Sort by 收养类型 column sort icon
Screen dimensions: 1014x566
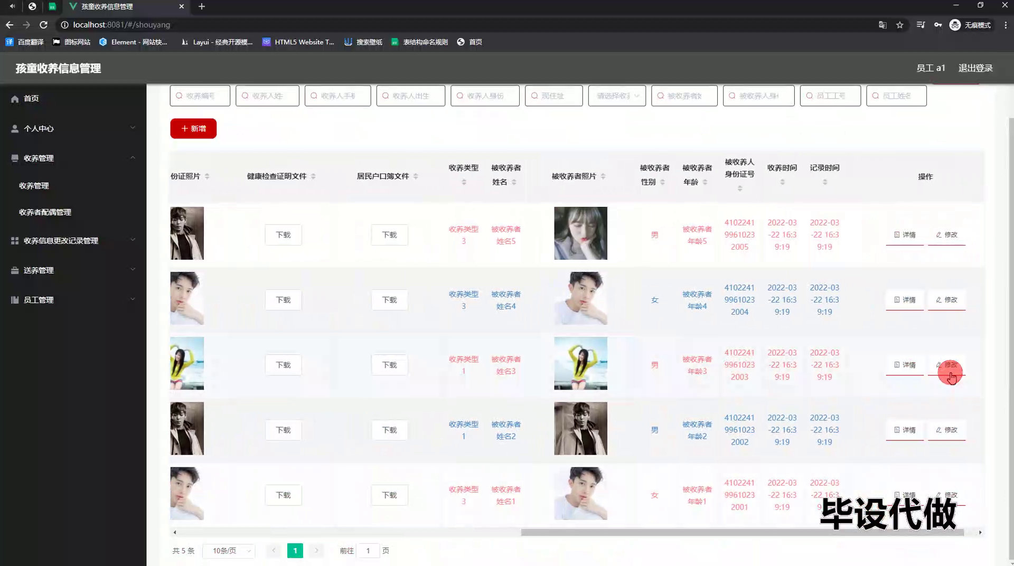(x=464, y=182)
